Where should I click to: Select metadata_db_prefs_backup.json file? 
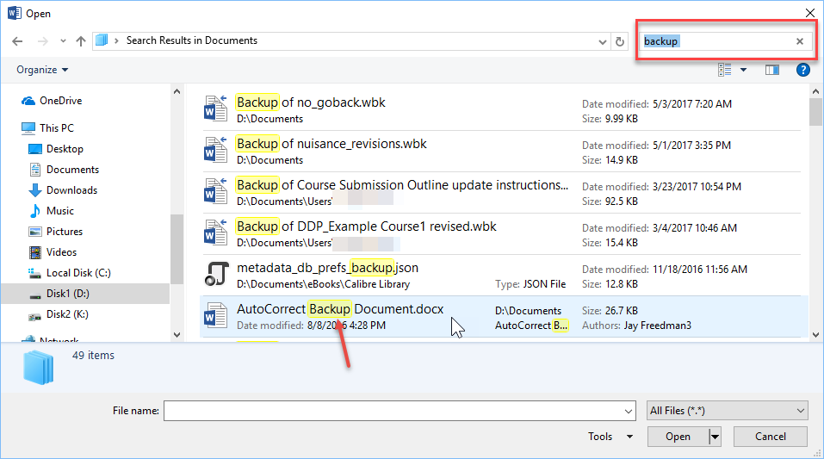(502, 275)
